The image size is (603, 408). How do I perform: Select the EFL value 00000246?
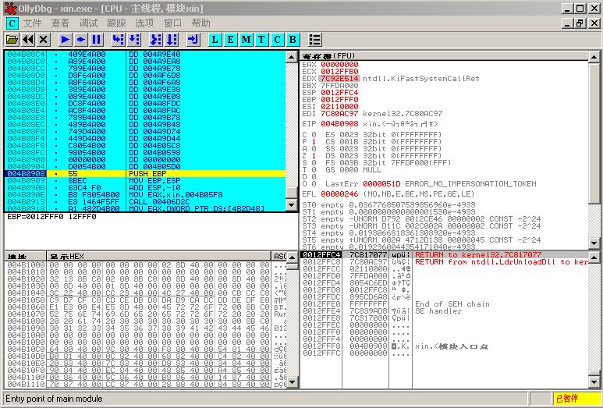(x=339, y=193)
